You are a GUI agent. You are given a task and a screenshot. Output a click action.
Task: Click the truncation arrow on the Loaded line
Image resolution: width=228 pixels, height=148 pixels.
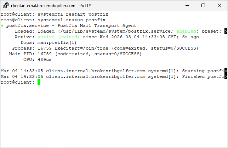[x=226, y=31]
